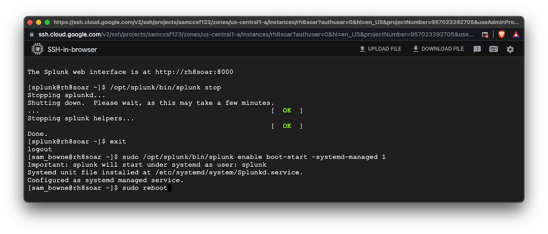Click the Brave Shields lion icon

tap(501, 34)
